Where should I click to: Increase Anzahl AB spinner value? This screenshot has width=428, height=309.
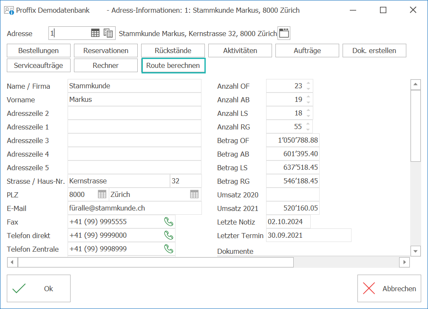point(308,97)
